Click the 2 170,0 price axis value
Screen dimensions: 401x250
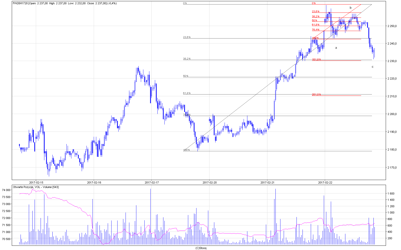tap(392, 167)
